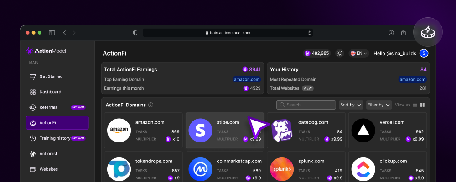Click the amazon.com Most Repeated Domain tag
The image size is (456, 182).
tap(412, 79)
